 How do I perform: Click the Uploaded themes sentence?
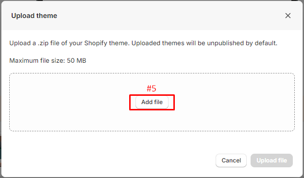204,43
